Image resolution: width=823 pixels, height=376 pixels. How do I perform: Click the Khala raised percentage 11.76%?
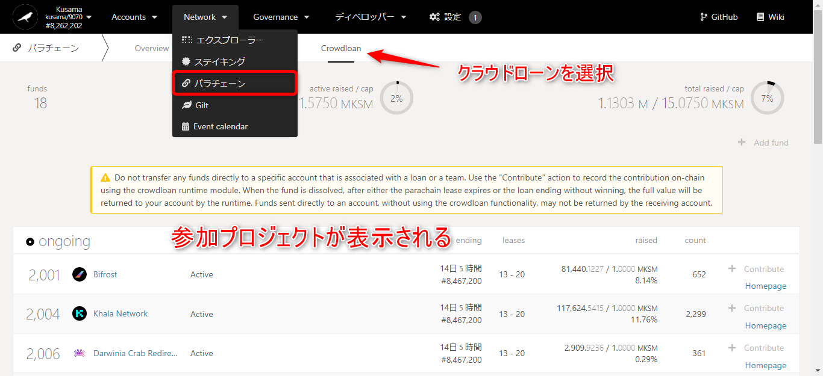pos(644,319)
